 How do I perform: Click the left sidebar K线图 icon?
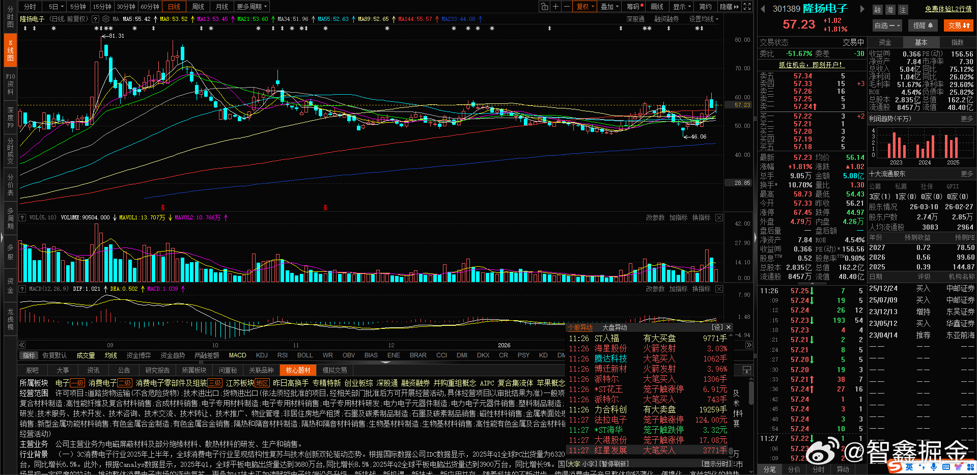point(10,51)
